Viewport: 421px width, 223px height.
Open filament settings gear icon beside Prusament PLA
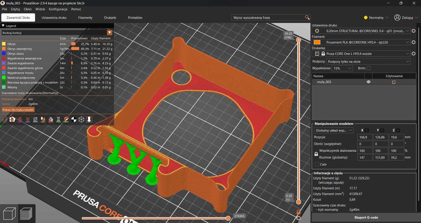point(414,42)
